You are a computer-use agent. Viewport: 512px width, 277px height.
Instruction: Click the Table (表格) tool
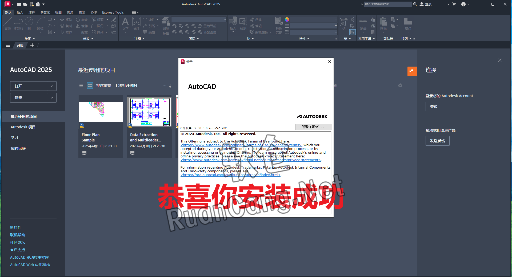pyautogui.click(x=149, y=32)
